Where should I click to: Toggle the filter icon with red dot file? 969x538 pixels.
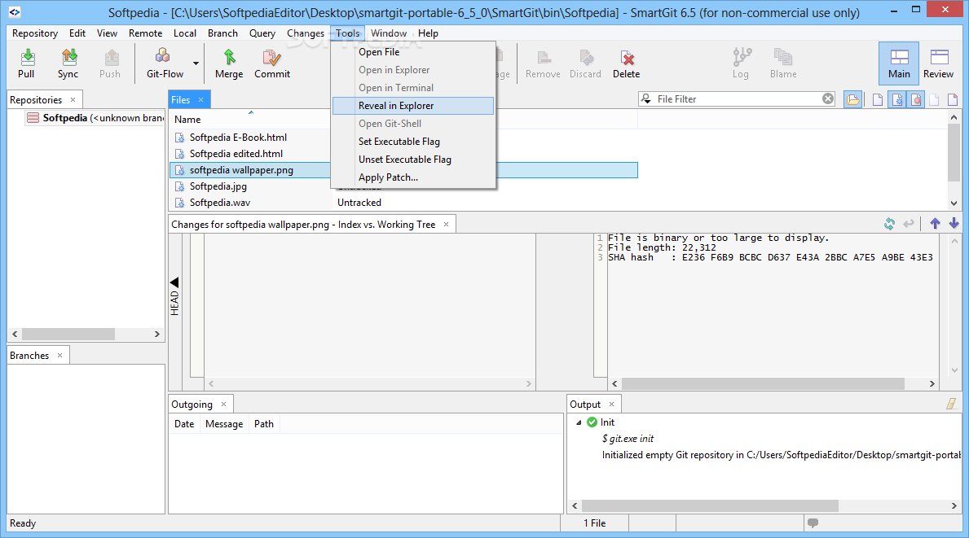tap(917, 99)
